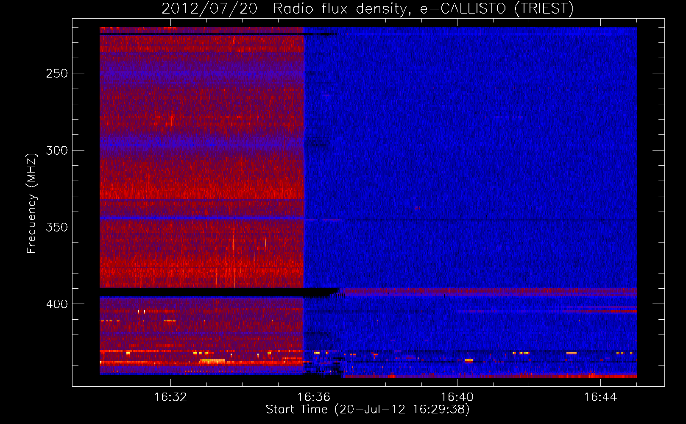Click the 16:40 time tick label
The height and width of the screenshot is (424, 686).
pyautogui.click(x=457, y=397)
